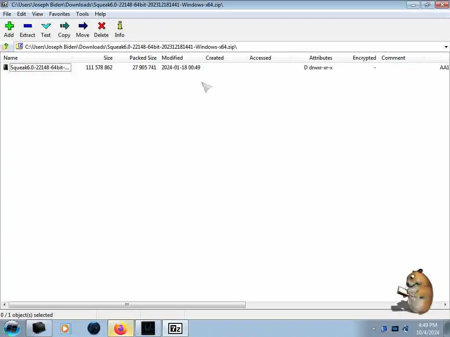Sort by Modified column header
The height and width of the screenshot is (337, 450).
pyautogui.click(x=181, y=58)
